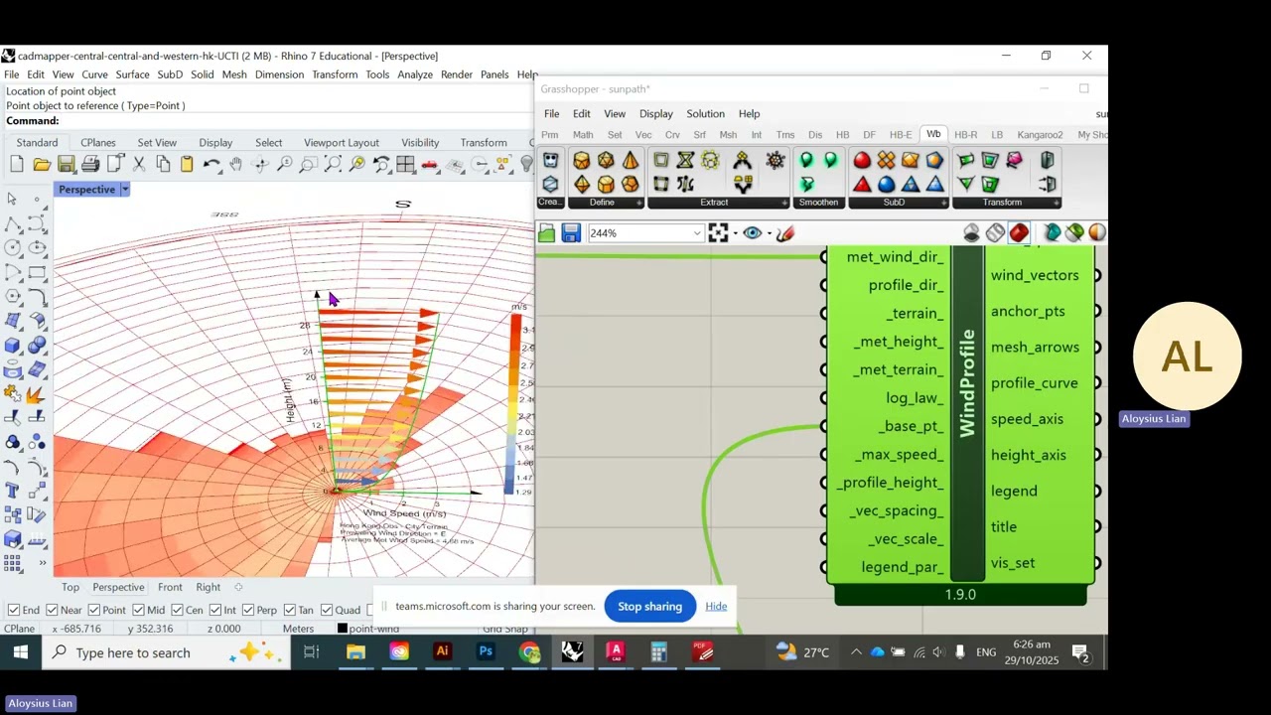Open the preview eye dropdown arrow
Image resolution: width=1271 pixels, height=715 pixels.
click(769, 233)
